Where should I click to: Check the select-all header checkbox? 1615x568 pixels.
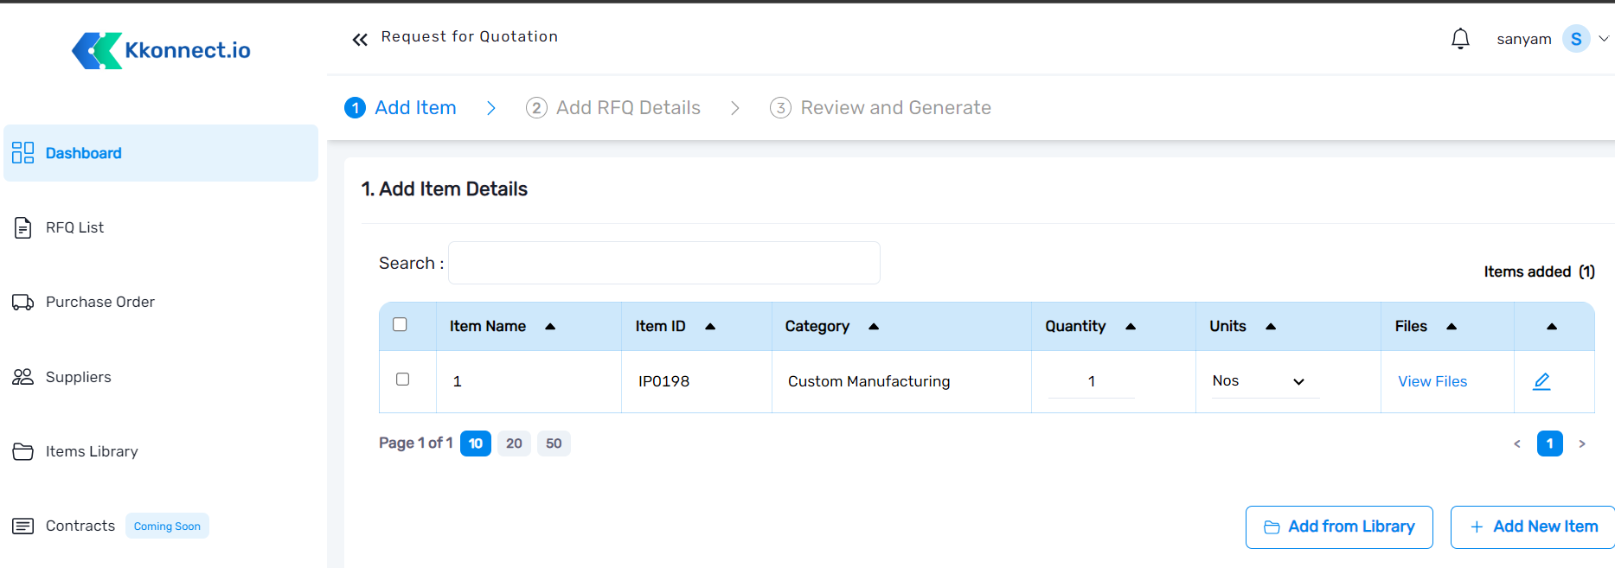coord(400,324)
